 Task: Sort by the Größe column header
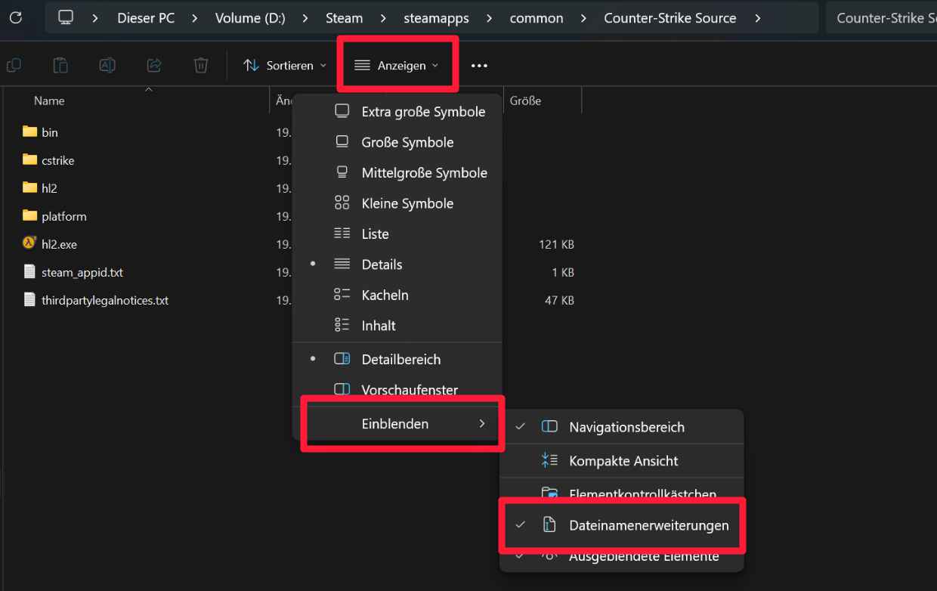[x=525, y=101]
